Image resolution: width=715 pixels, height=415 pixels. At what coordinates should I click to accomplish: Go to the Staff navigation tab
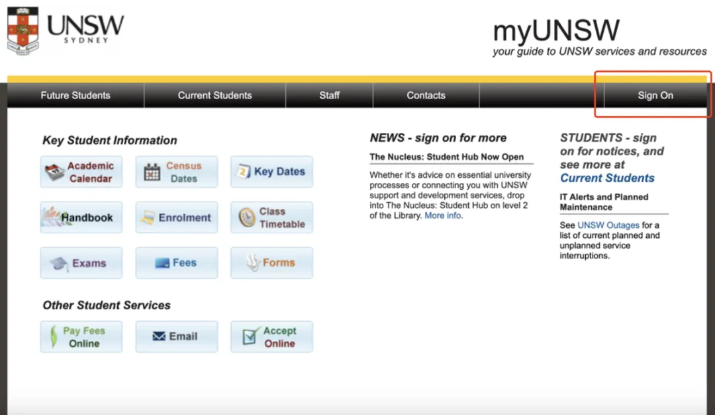[329, 95]
